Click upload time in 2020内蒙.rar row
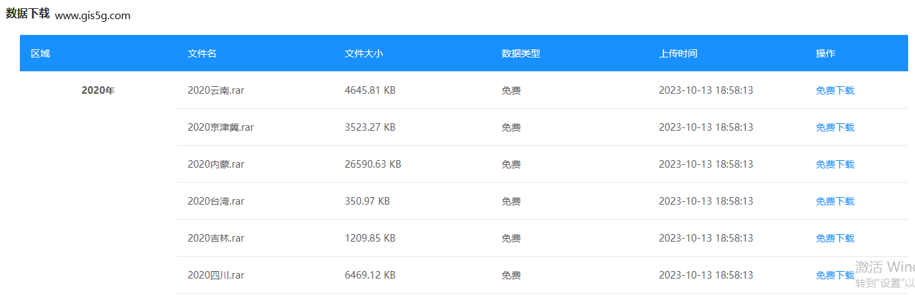Viewport: 915px width, 295px height. 706,164
